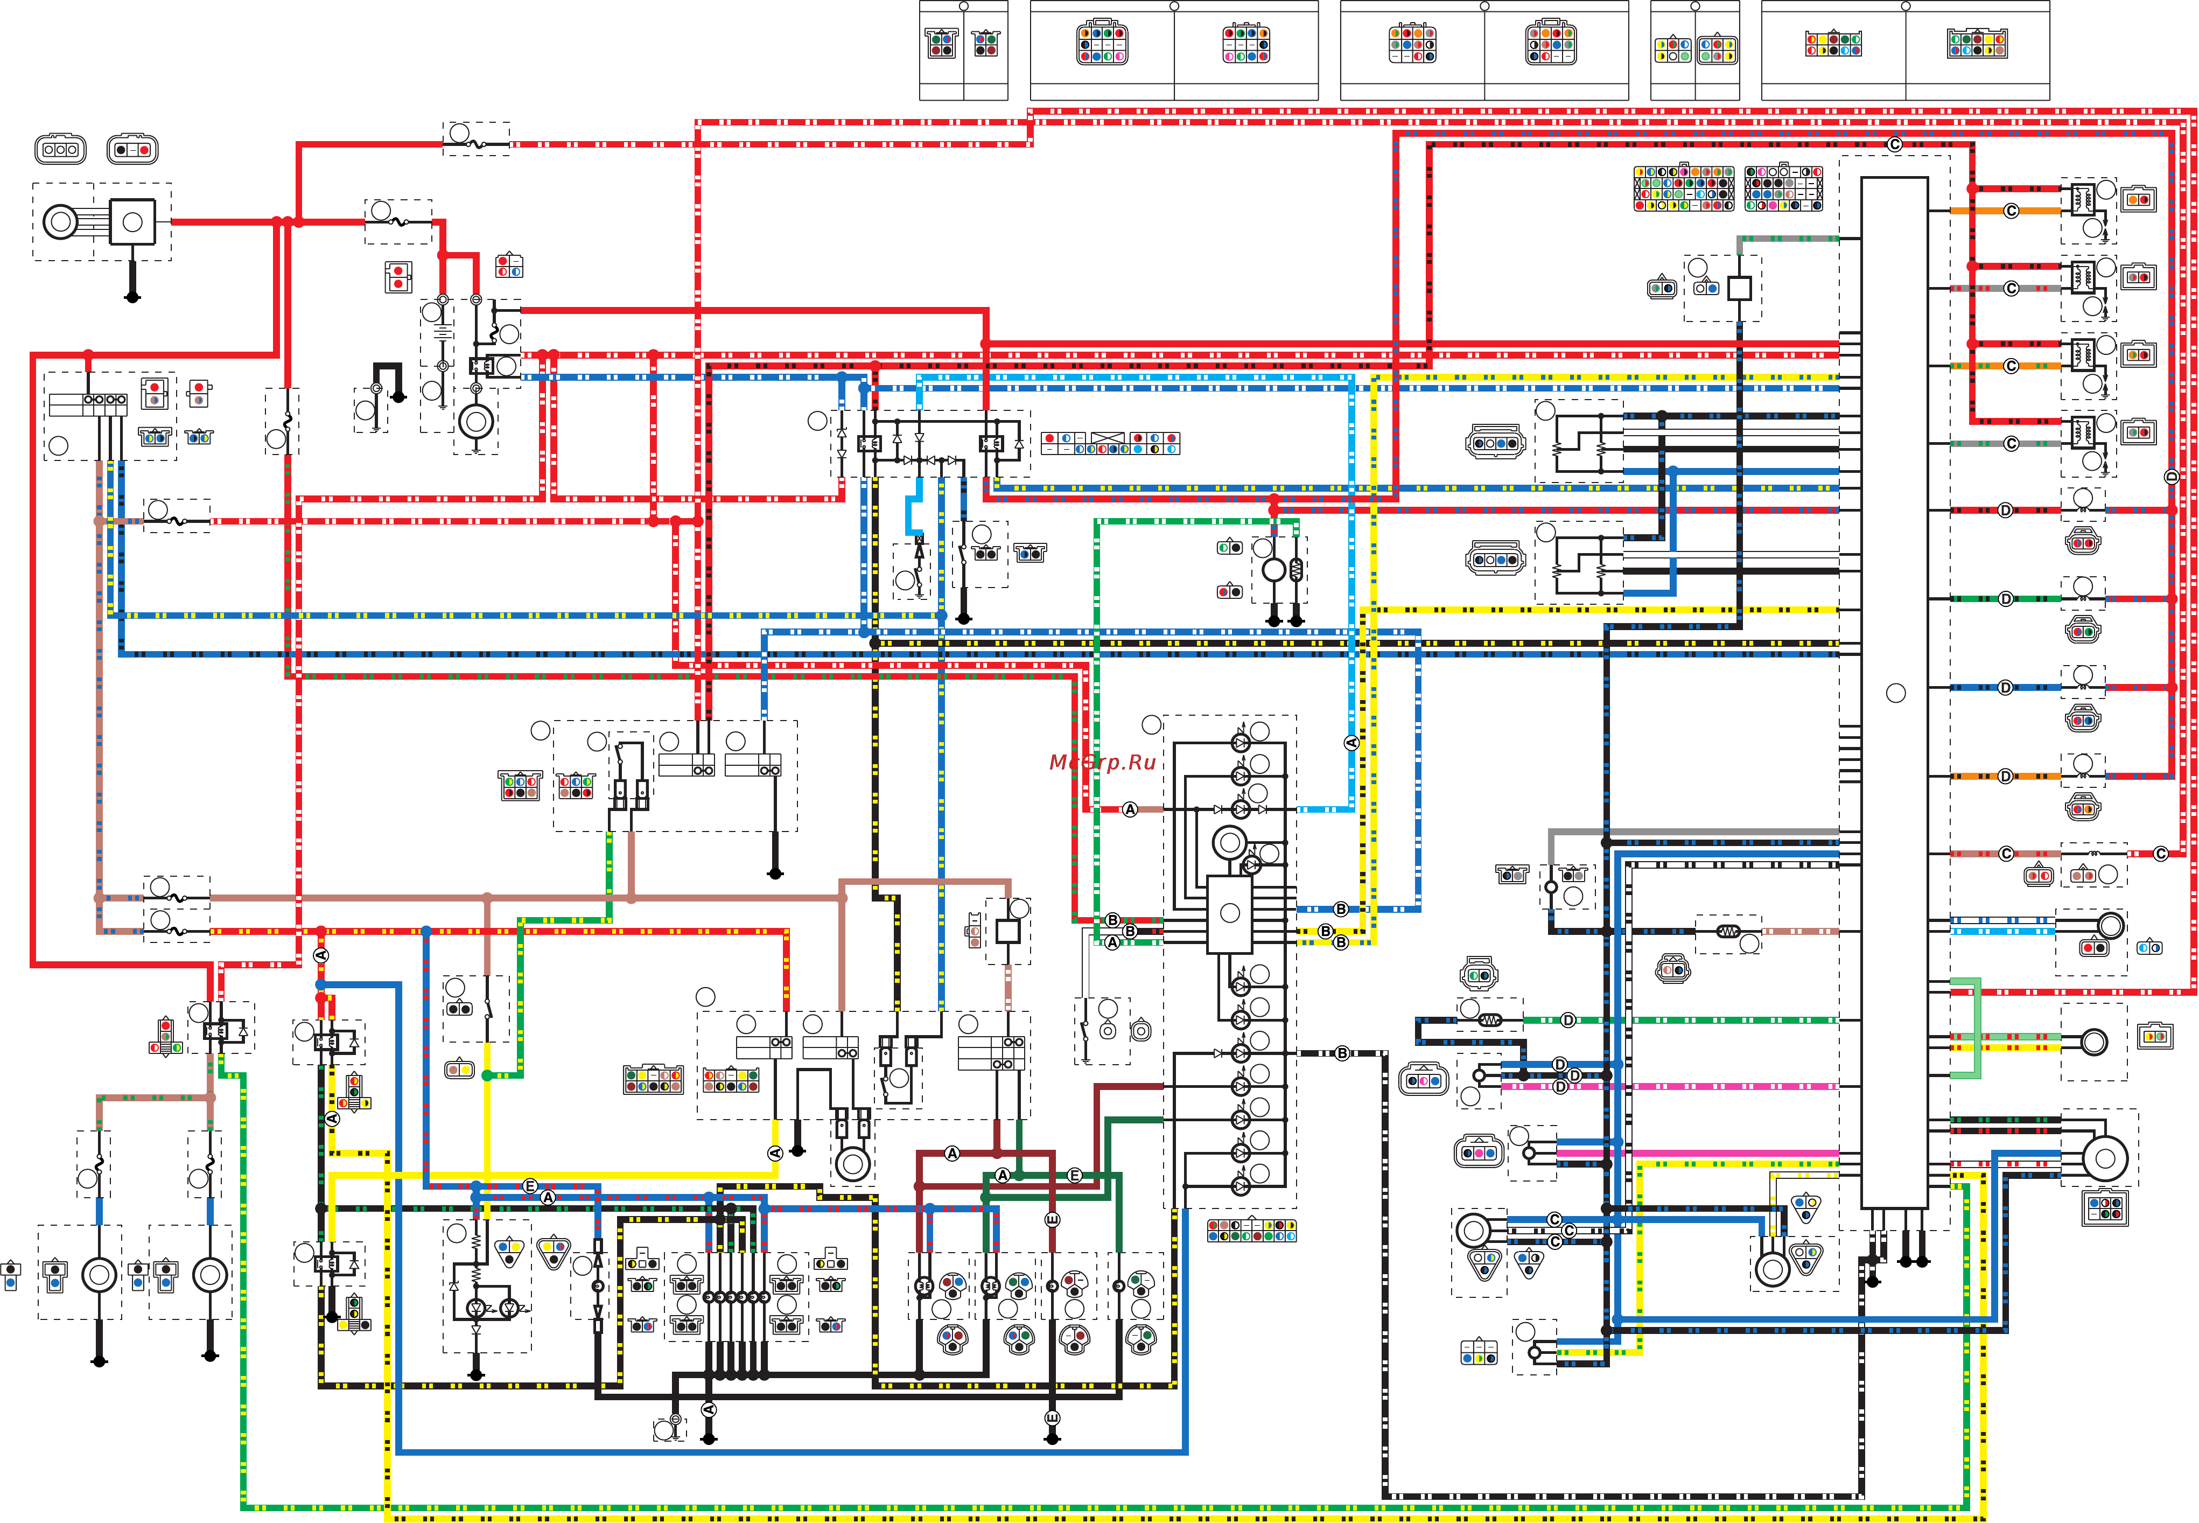Click the wide 18-pin multicolor ECU connector
The image size is (2199, 1523).
(x=1684, y=188)
